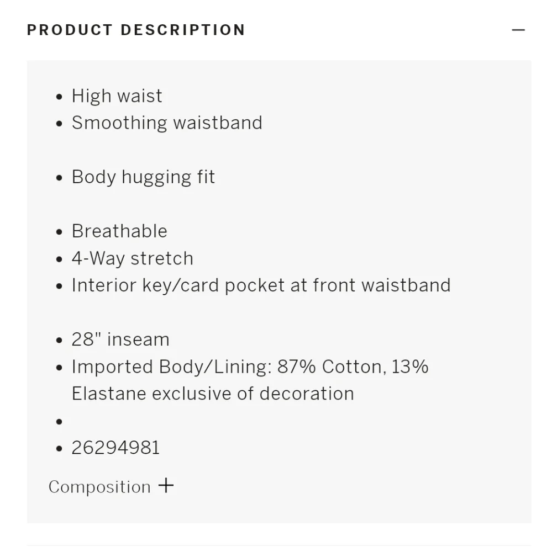Select the Body hugging fit text
Image resolution: width=552 pixels, height=552 pixels.
tap(143, 177)
